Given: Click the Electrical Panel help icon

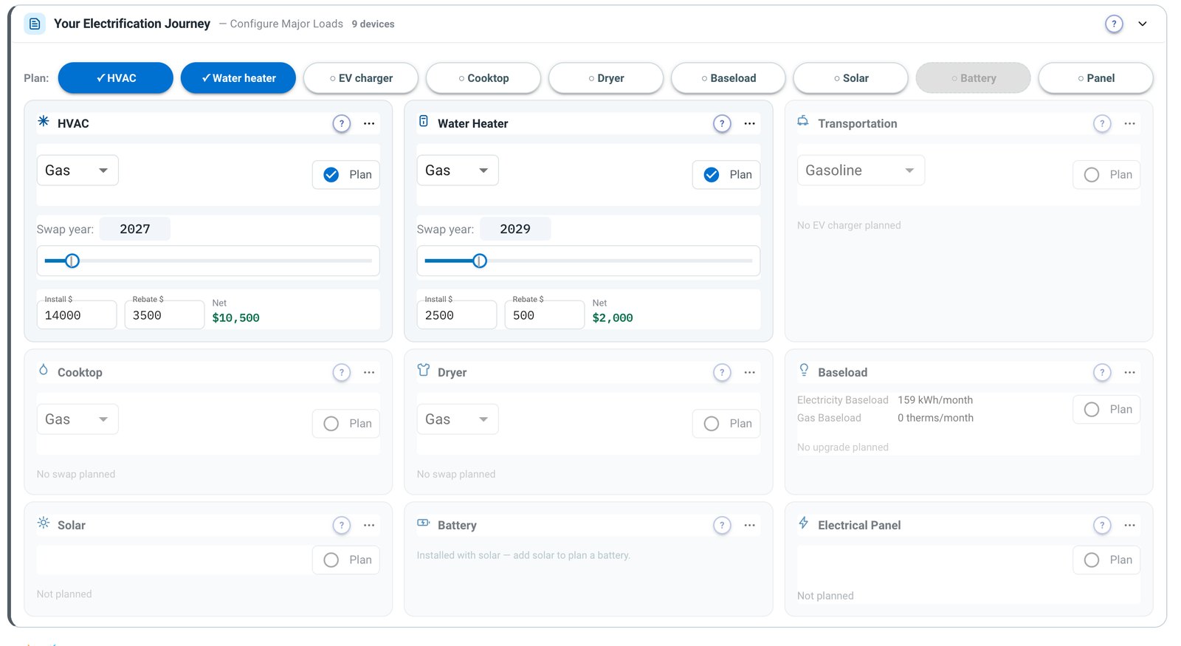Looking at the screenshot, I should pyautogui.click(x=1102, y=525).
